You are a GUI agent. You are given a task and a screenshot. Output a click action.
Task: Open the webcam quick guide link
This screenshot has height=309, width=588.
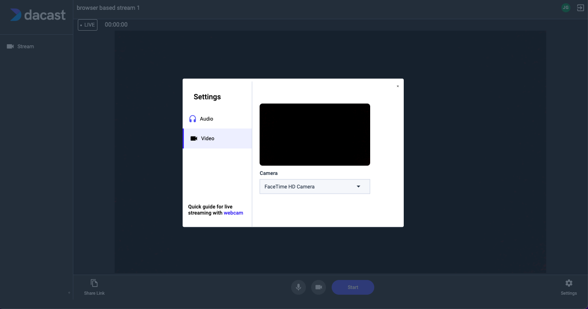(x=233, y=213)
